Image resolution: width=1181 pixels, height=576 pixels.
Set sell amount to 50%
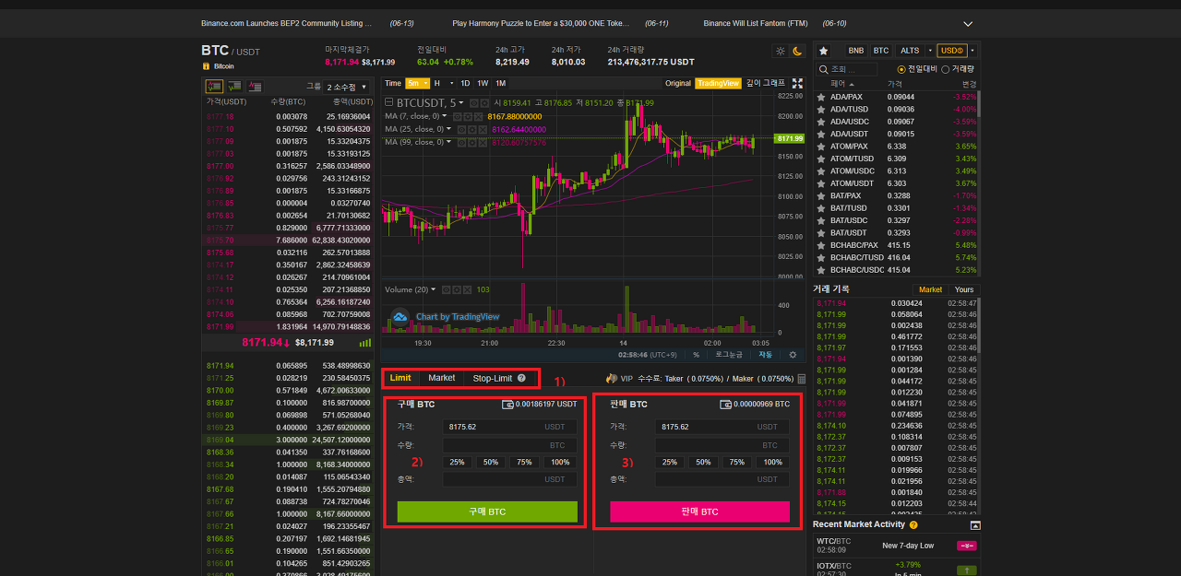point(702,462)
